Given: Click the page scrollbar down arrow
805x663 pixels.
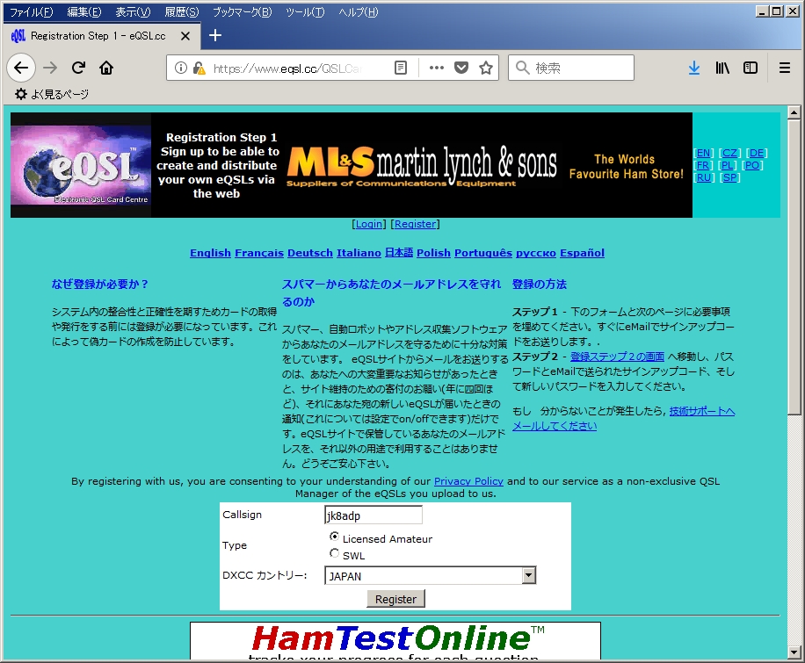Looking at the screenshot, I should point(794,652).
